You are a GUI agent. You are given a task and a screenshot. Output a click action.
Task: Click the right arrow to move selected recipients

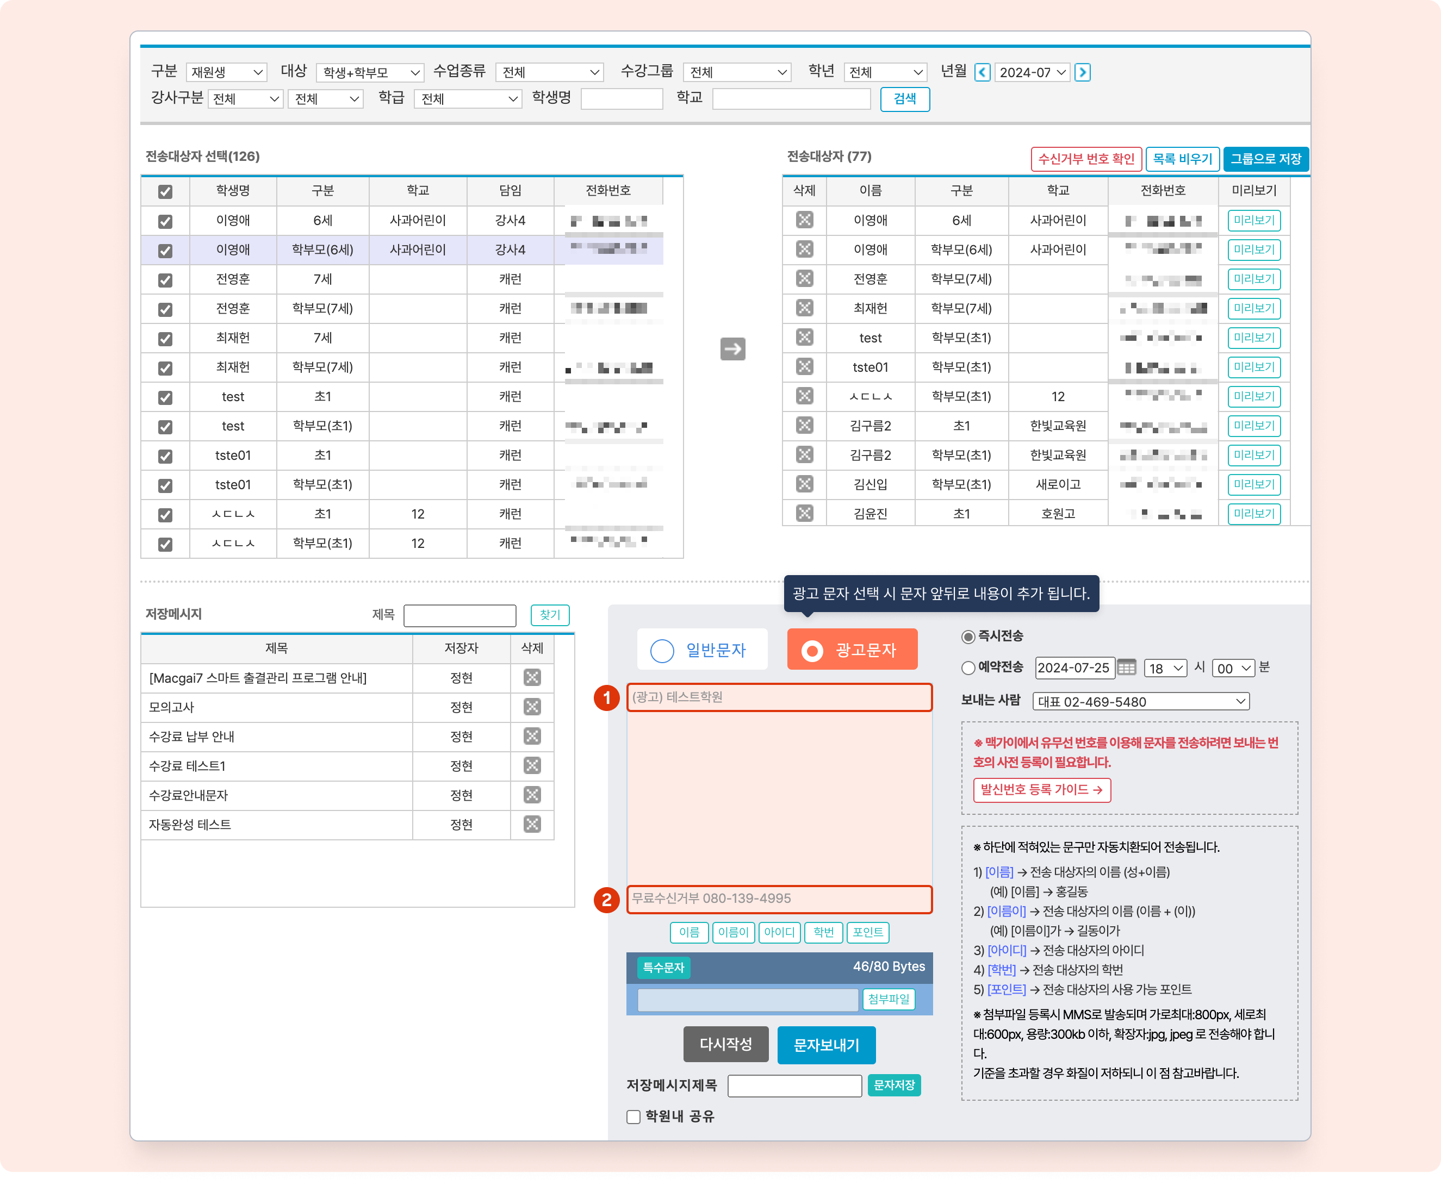coord(732,349)
